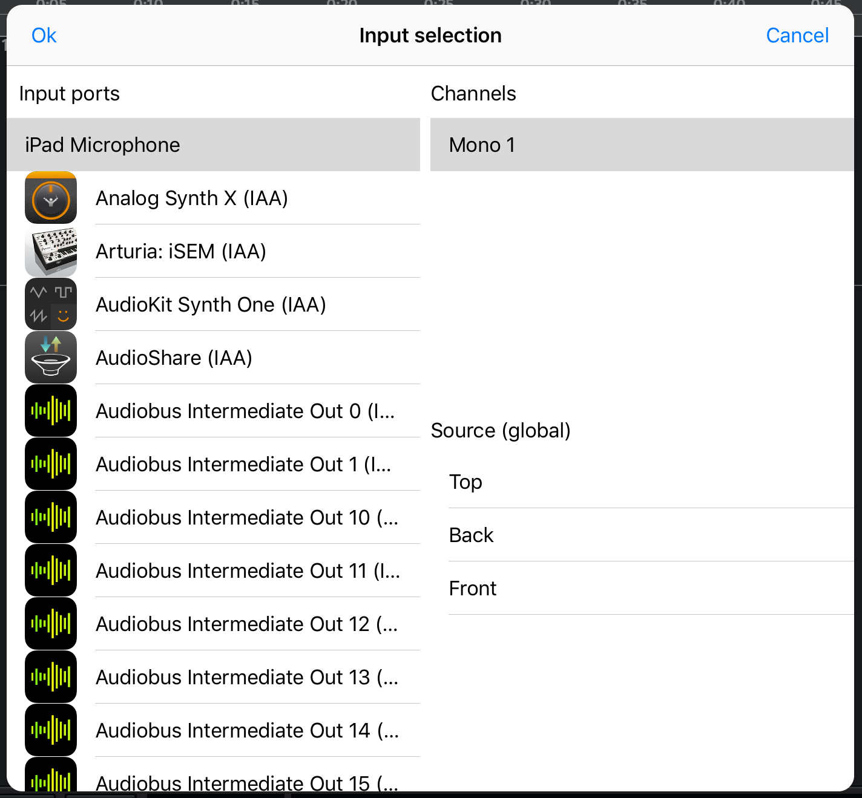Select AudioShare (IAA) text entry

coord(174,358)
